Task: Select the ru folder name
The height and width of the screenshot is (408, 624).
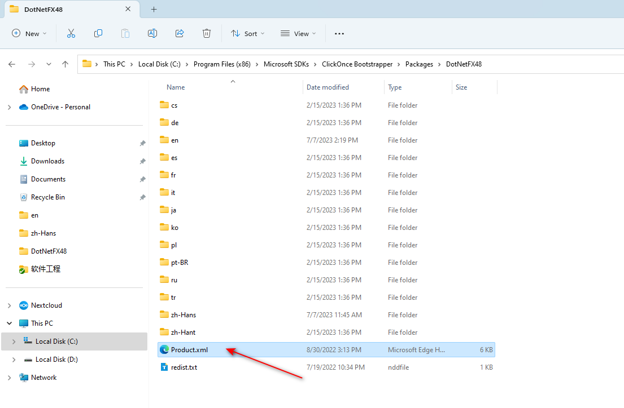Action: click(x=174, y=280)
